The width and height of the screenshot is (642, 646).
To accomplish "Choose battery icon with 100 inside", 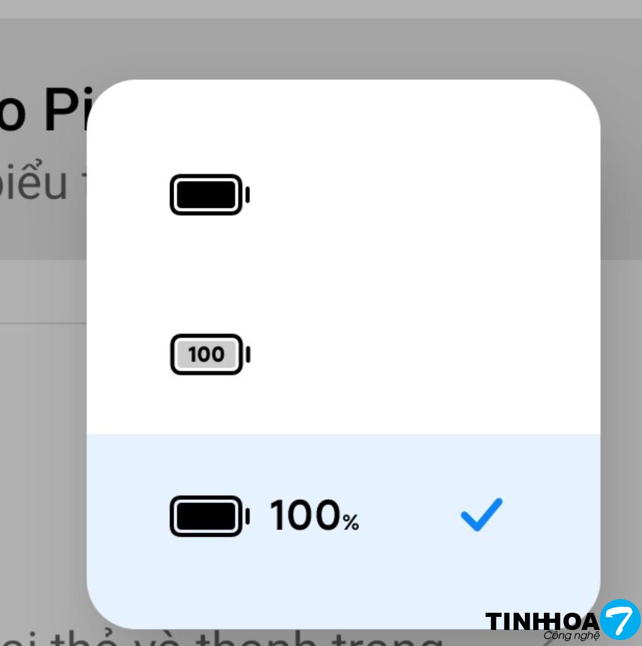I will [x=209, y=354].
